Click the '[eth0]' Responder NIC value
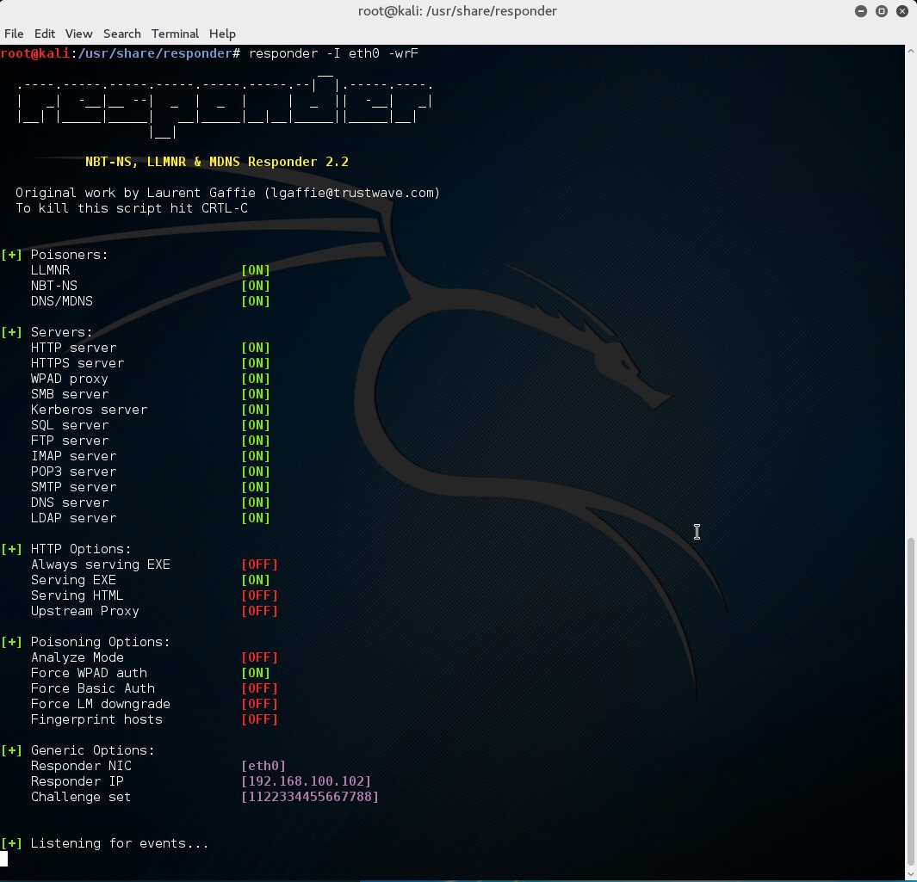The width and height of the screenshot is (917, 882). coord(263,767)
